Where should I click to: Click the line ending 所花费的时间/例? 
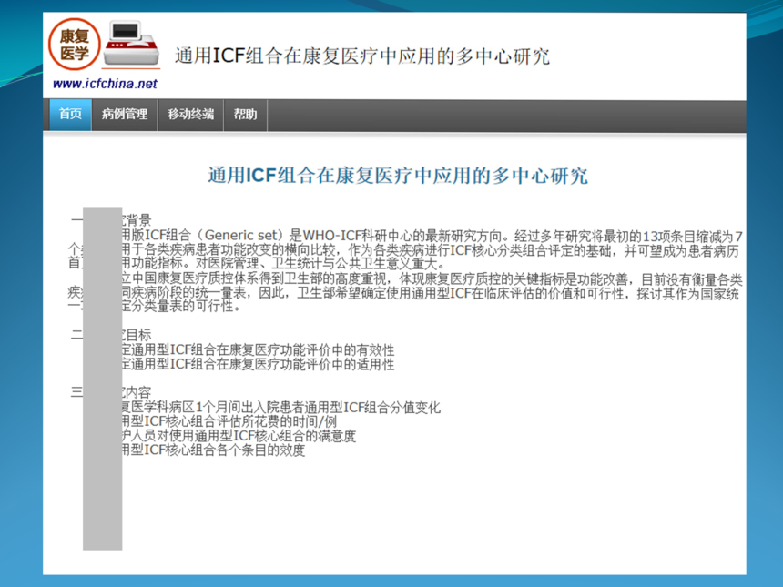(x=229, y=421)
